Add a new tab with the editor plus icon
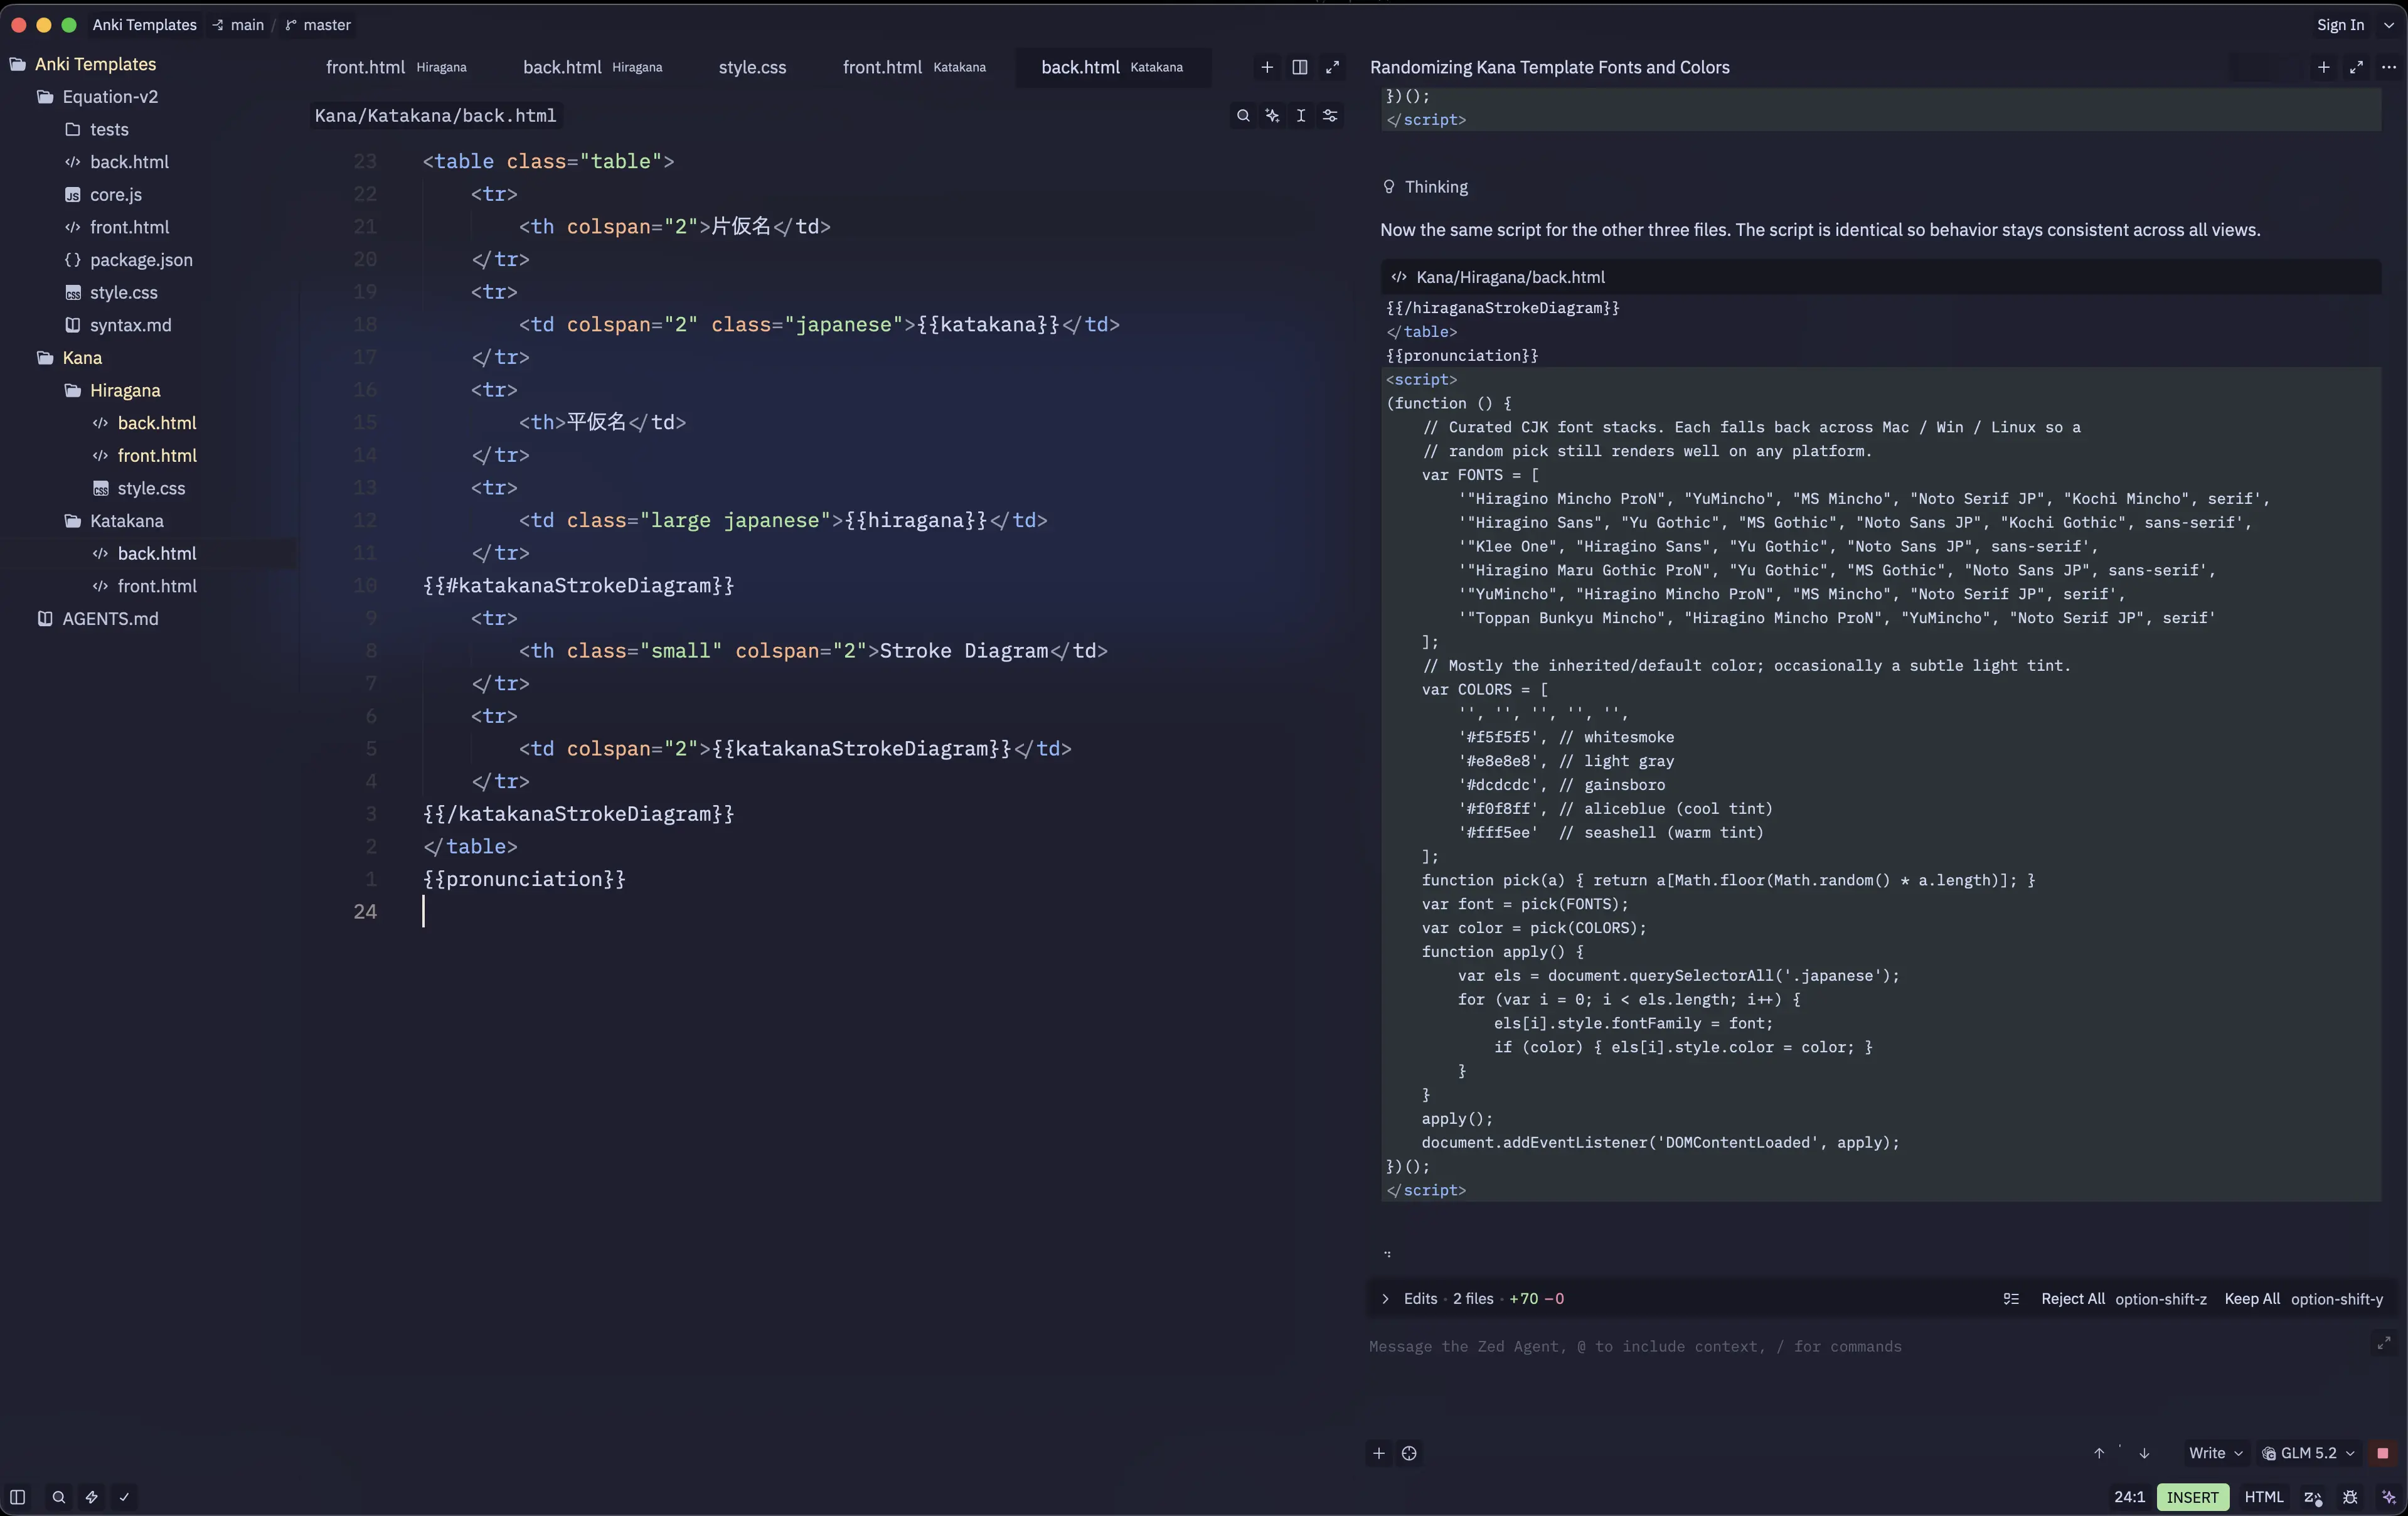 (x=1267, y=67)
